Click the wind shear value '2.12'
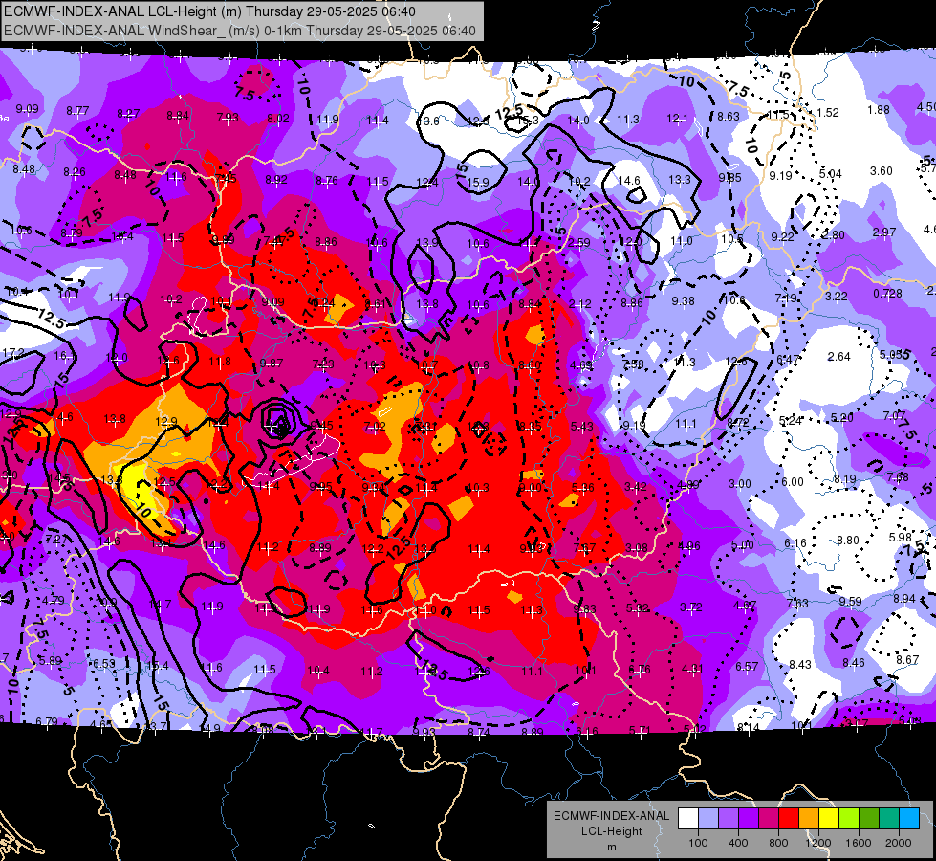 tap(579, 304)
